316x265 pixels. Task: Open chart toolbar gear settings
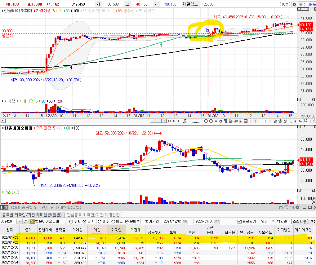pyautogui.click(x=221, y=121)
